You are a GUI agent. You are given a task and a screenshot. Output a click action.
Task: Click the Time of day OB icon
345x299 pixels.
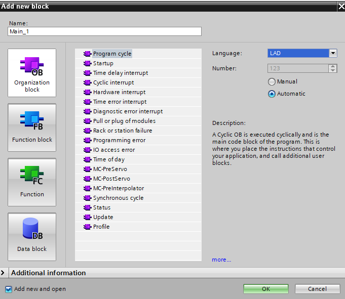pos(87,159)
